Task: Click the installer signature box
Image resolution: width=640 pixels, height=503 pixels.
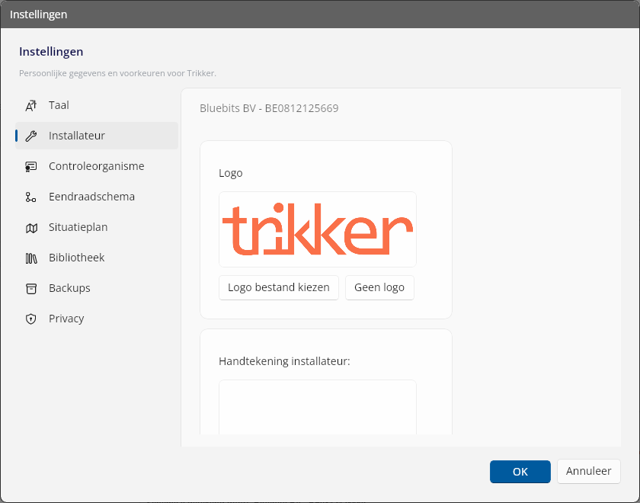Action: (x=318, y=408)
